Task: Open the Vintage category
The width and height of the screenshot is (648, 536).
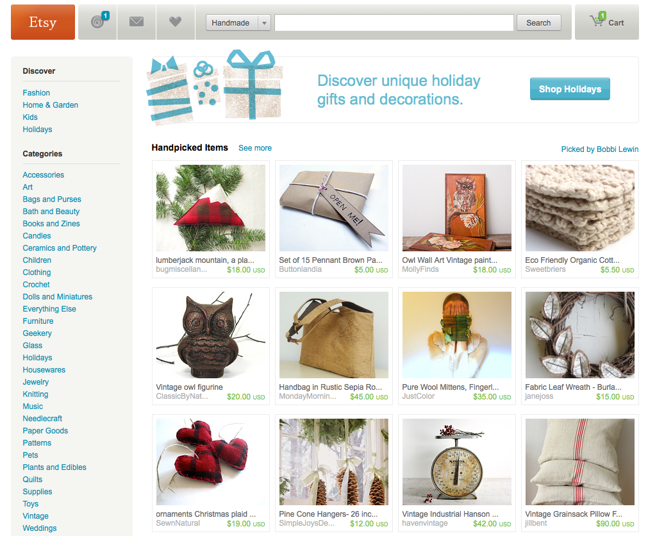Action: click(x=35, y=515)
